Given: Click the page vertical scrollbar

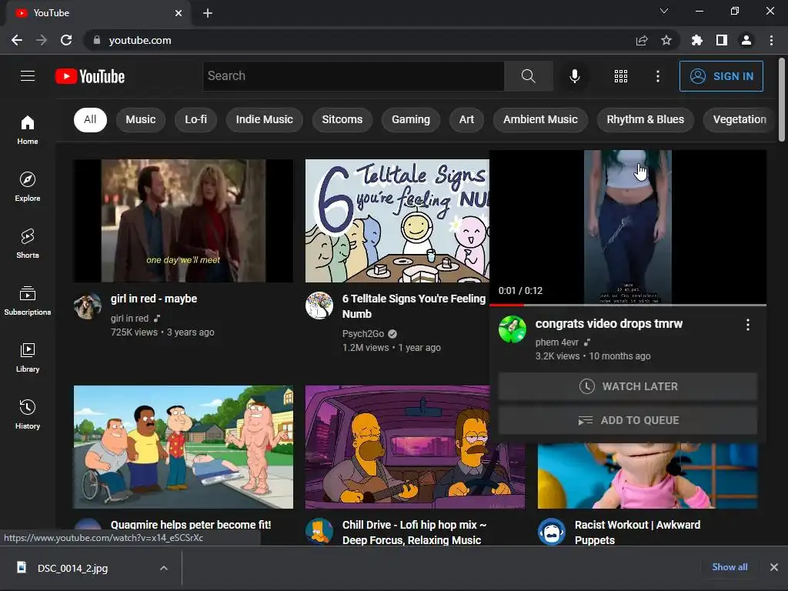Looking at the screenshot, I should pos(782,101).
